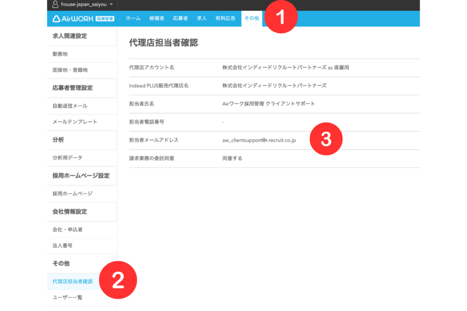467x311 pixels.
Task: Open 法人番号 in the sidebar
Action: tap(82, 245)
